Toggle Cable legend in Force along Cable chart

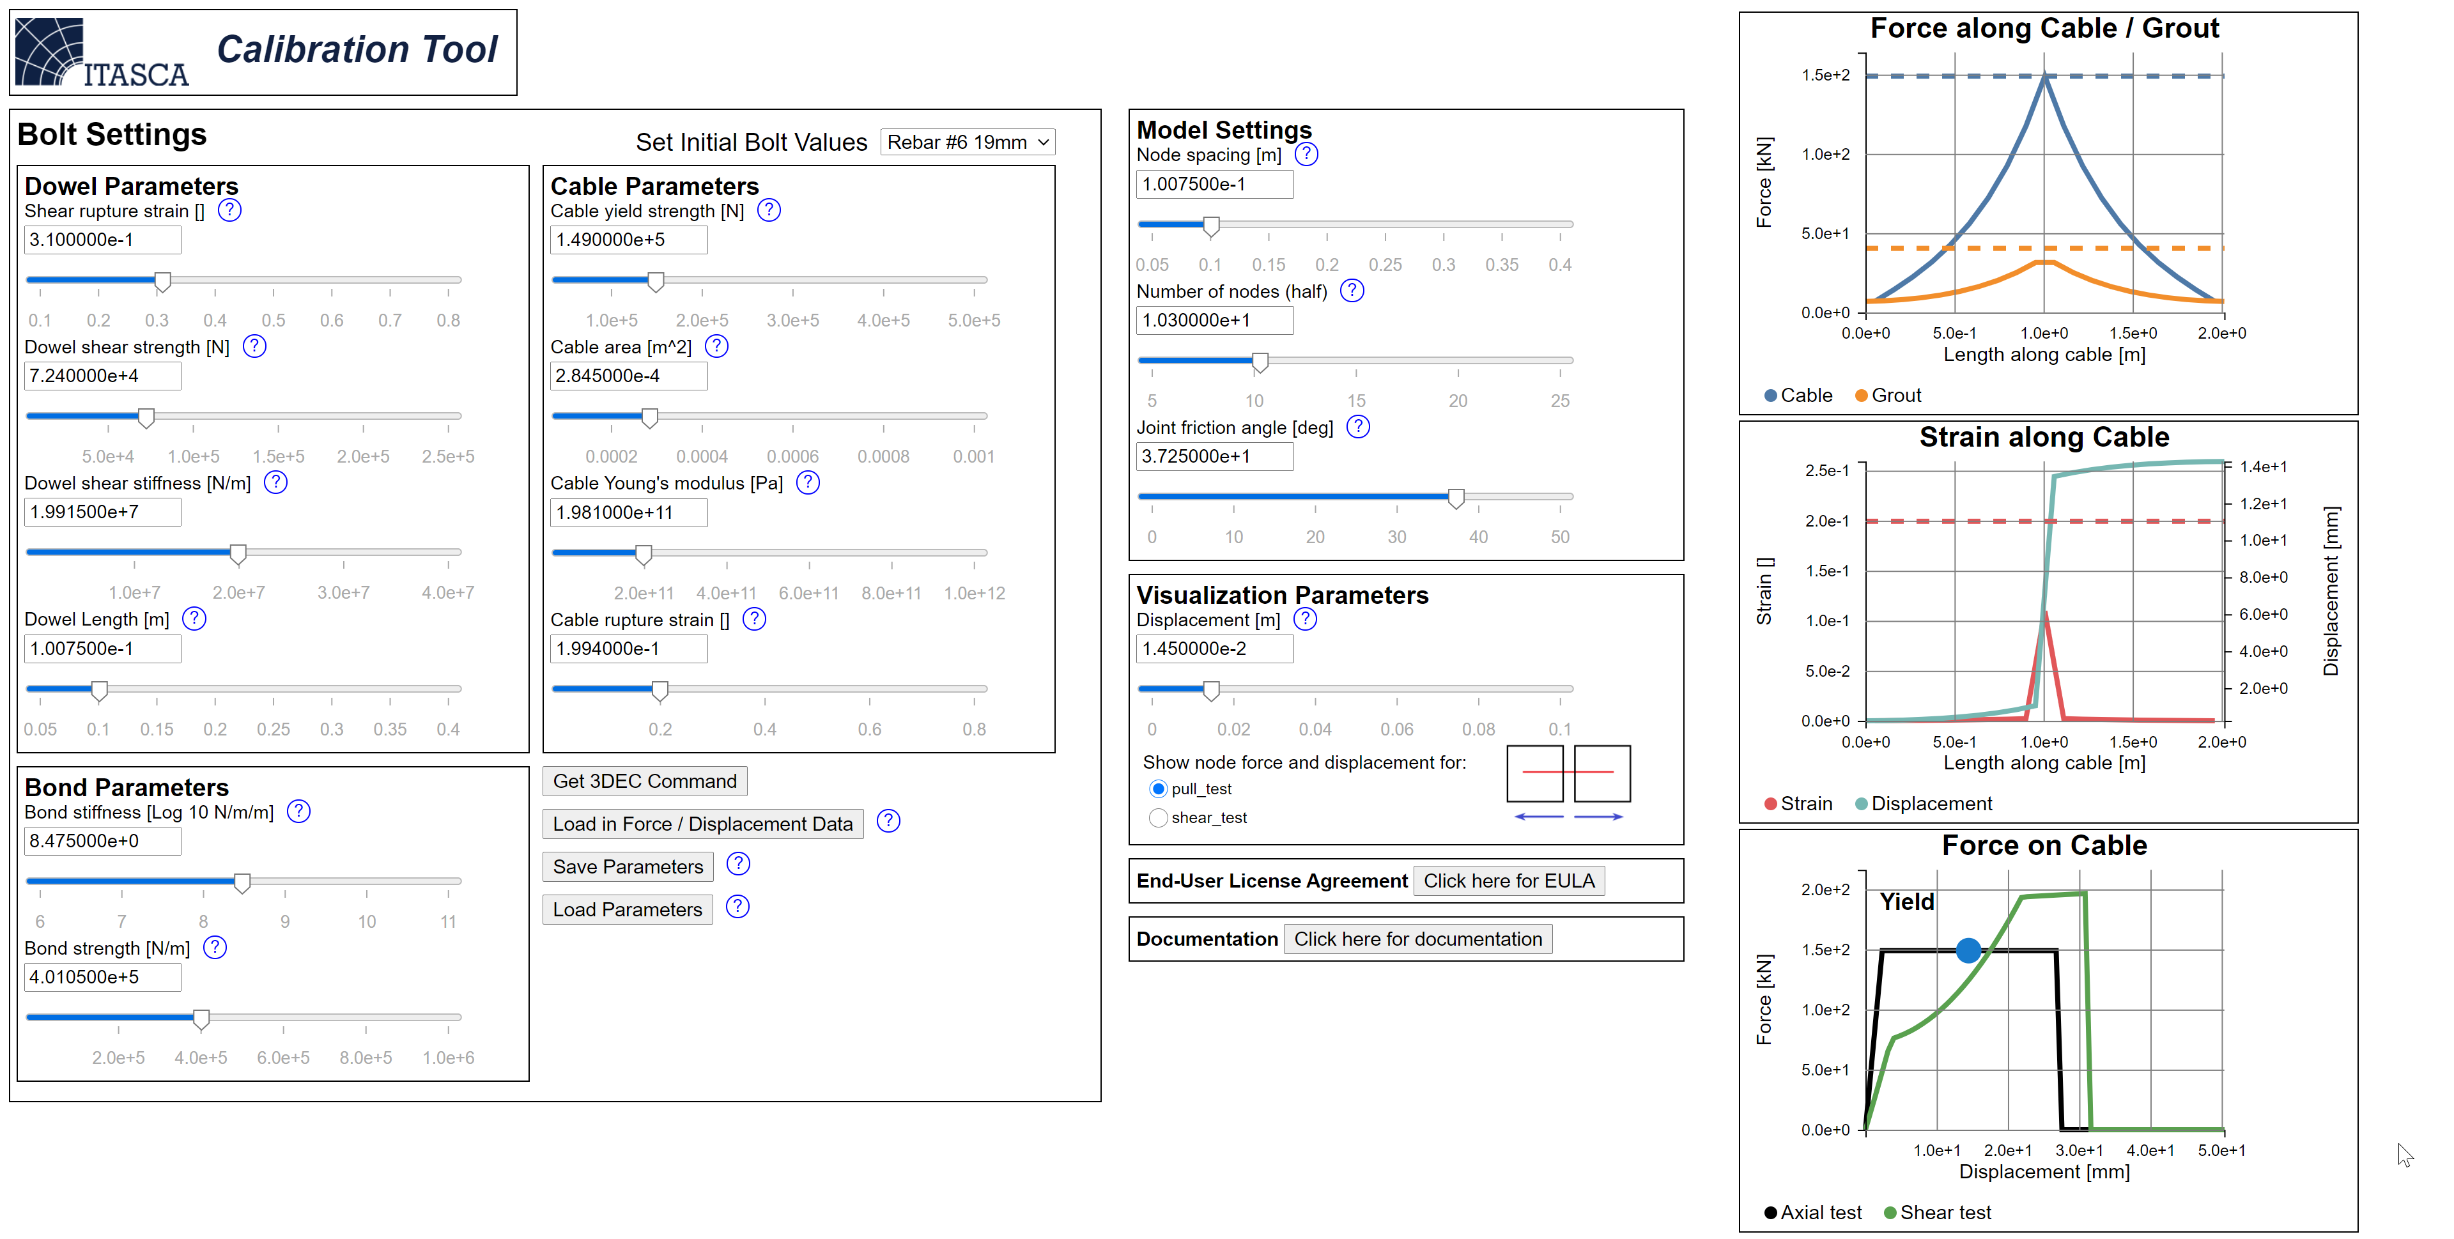(1798, 396)
